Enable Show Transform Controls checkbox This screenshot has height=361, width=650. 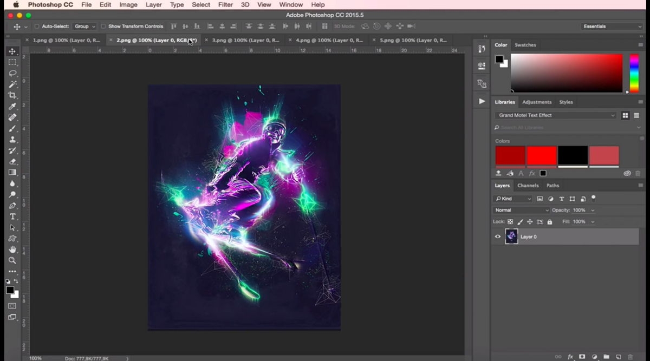coord(103,26)
